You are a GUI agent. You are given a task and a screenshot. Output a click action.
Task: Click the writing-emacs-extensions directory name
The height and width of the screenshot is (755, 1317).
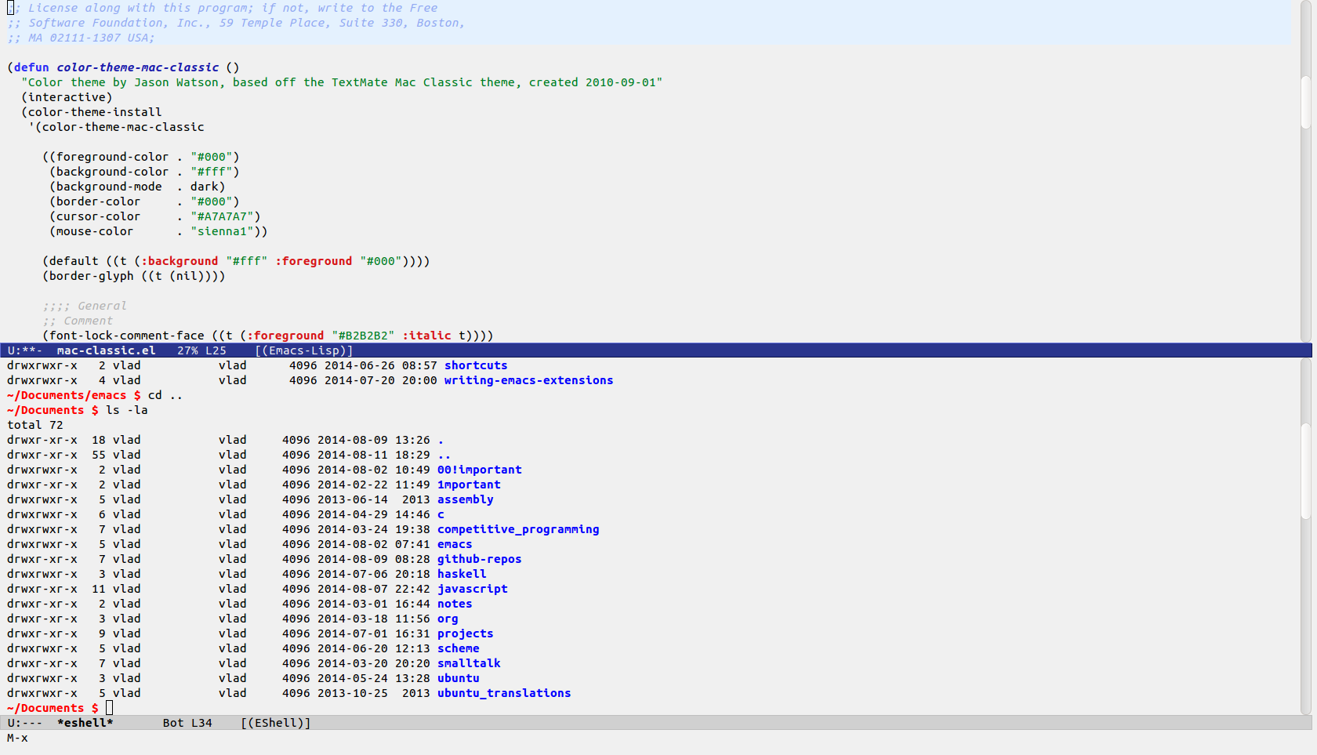(x=528, y=380)
